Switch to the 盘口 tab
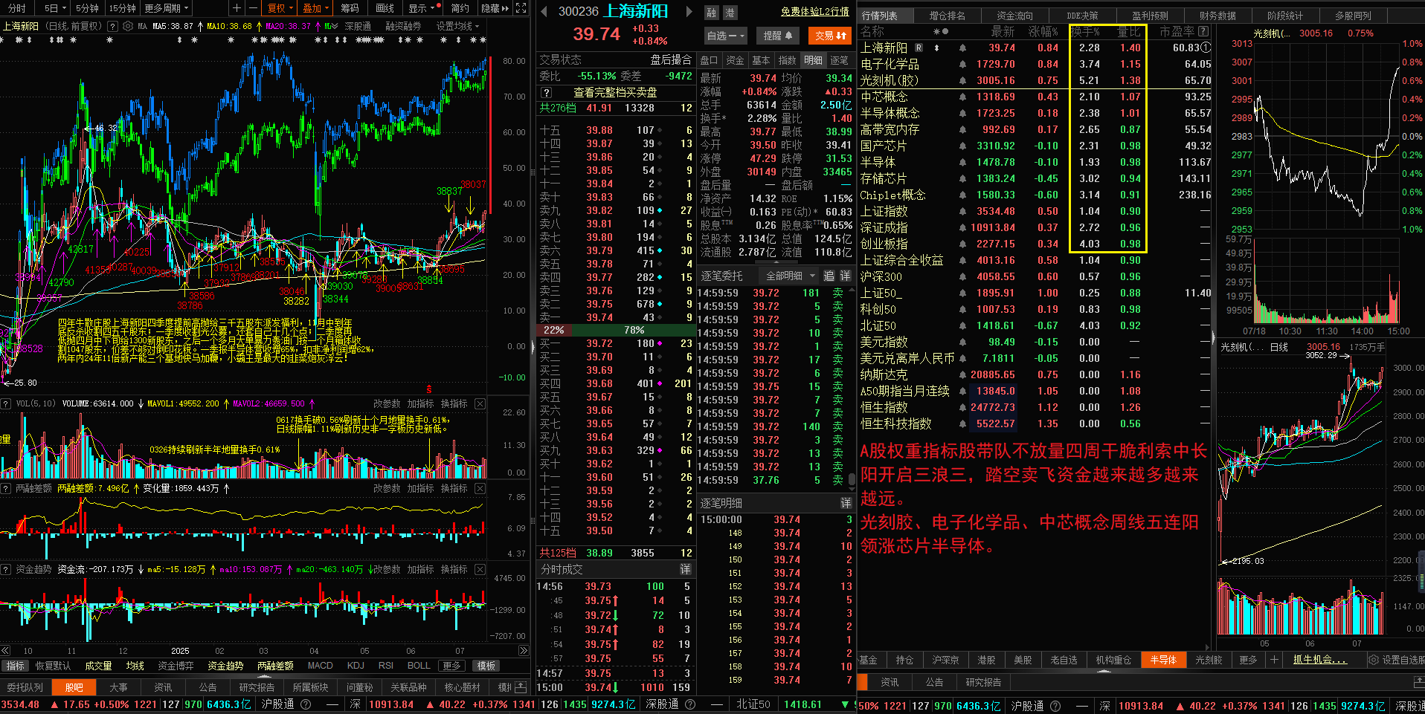The image size is (1425, 714). point(710,60)
